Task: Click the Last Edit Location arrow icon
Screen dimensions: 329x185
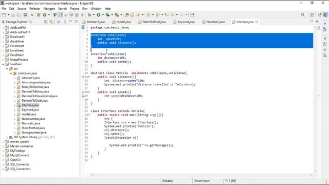Action: [167, 15]
